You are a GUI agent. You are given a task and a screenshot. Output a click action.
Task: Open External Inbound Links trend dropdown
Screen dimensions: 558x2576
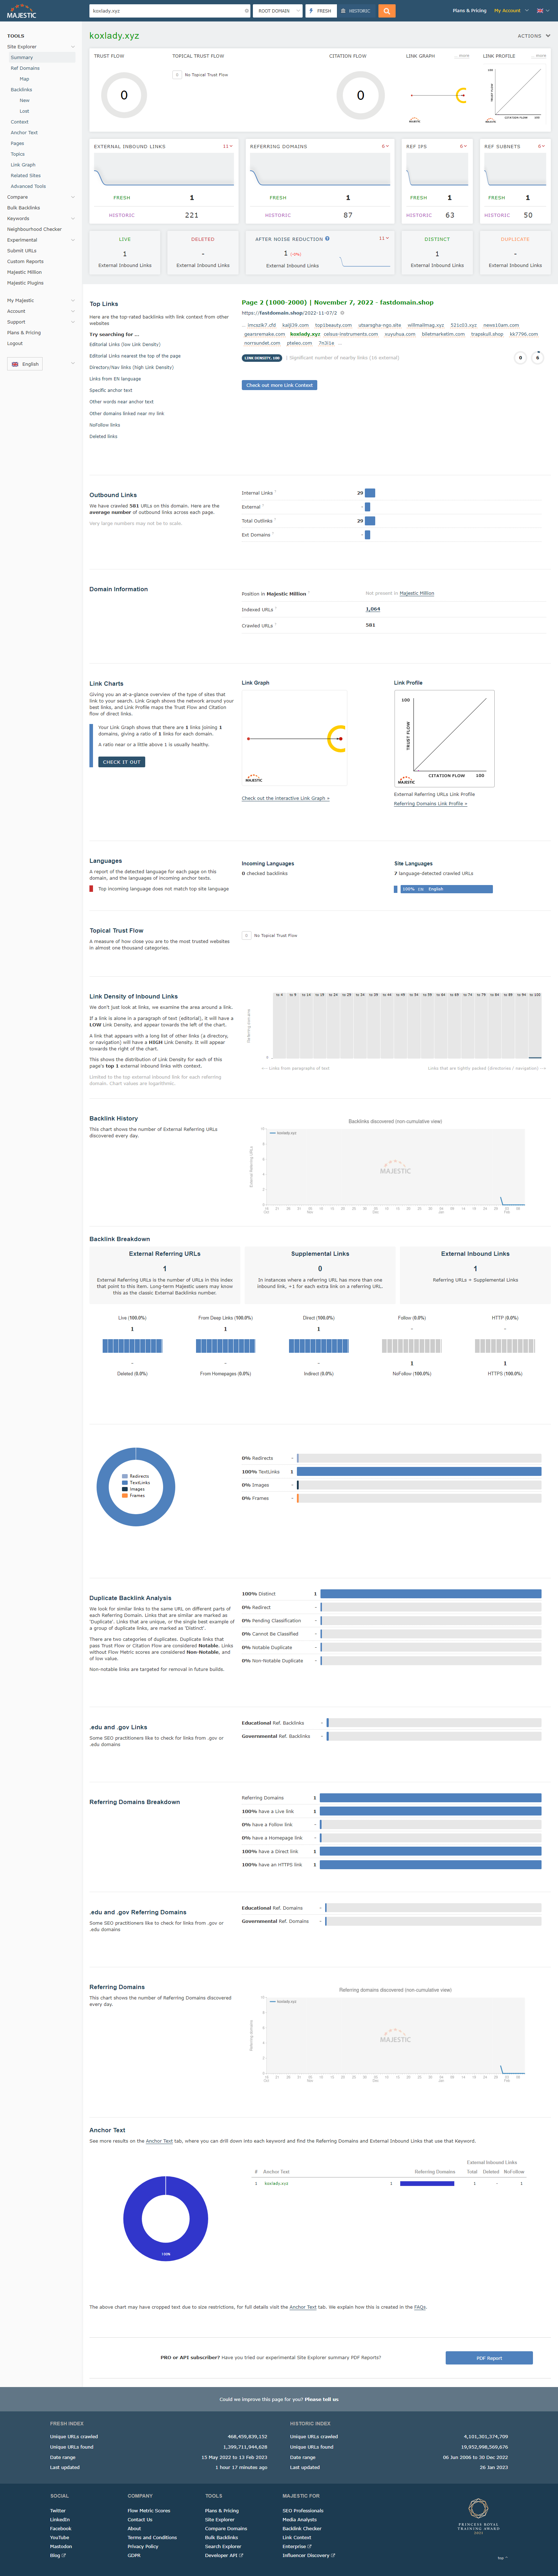(227, 146)
